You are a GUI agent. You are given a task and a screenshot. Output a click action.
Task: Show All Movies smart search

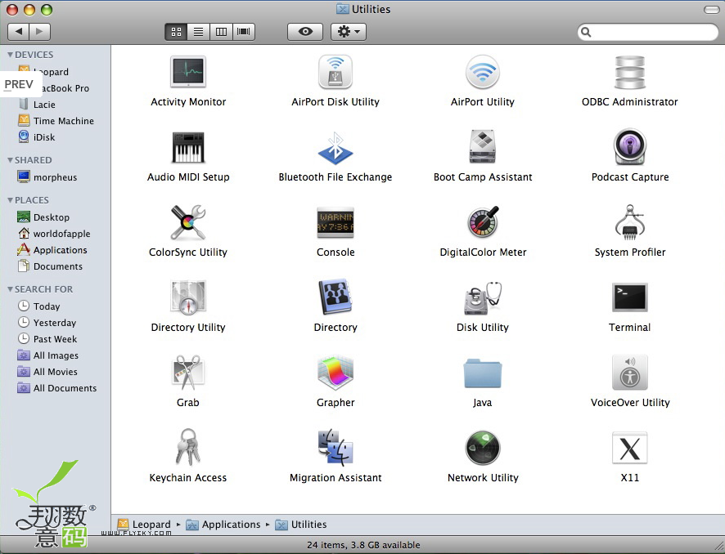click(x=56, y=372)
